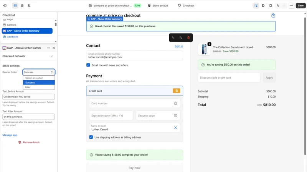
Task: Choose the Select an option entry
Action: (x=39, y=78)
